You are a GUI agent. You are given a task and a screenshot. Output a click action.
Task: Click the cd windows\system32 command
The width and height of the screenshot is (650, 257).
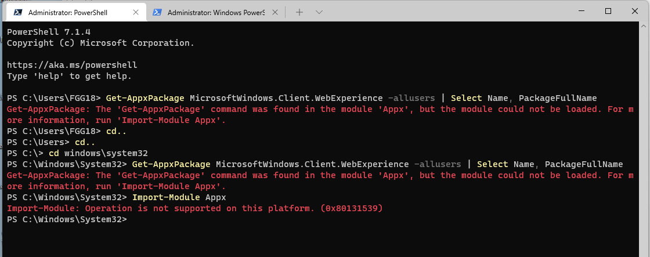pyautogui.click(x=99, y=153)
